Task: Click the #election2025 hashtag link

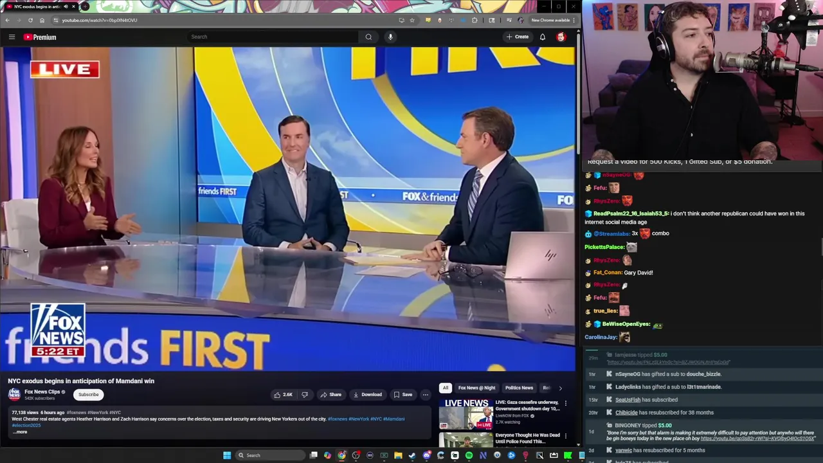Action: 26,425
